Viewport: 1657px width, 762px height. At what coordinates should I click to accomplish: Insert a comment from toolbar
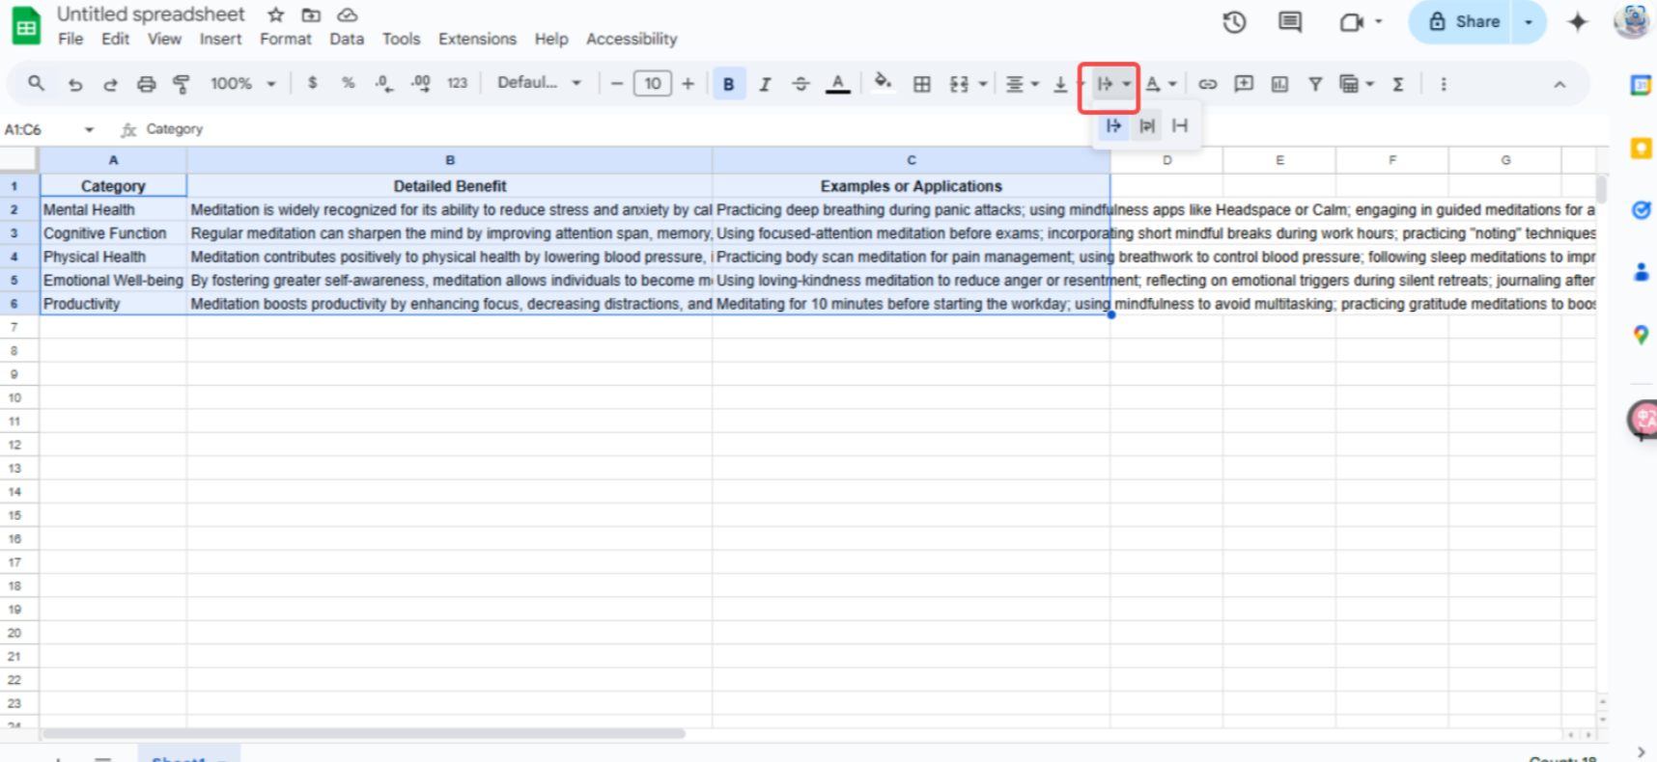(1244, 84)
